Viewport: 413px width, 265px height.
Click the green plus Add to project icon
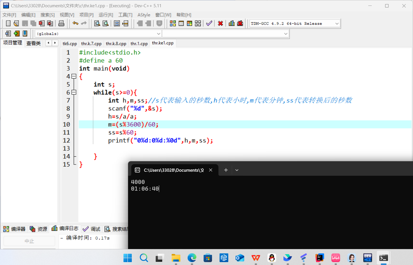pos(17,34)
